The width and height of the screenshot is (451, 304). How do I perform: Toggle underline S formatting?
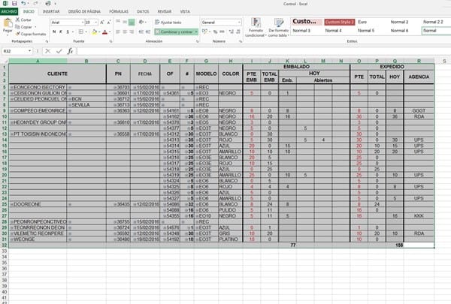pos(68,32)
